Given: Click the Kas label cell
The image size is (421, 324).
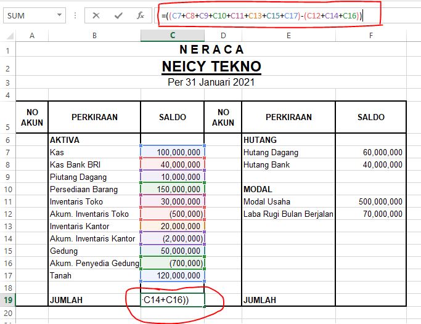Looking at the screenshot, I should [94, 152].
